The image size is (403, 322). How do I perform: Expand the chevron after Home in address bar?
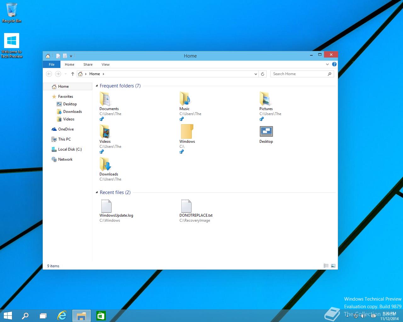click(103, 74)
